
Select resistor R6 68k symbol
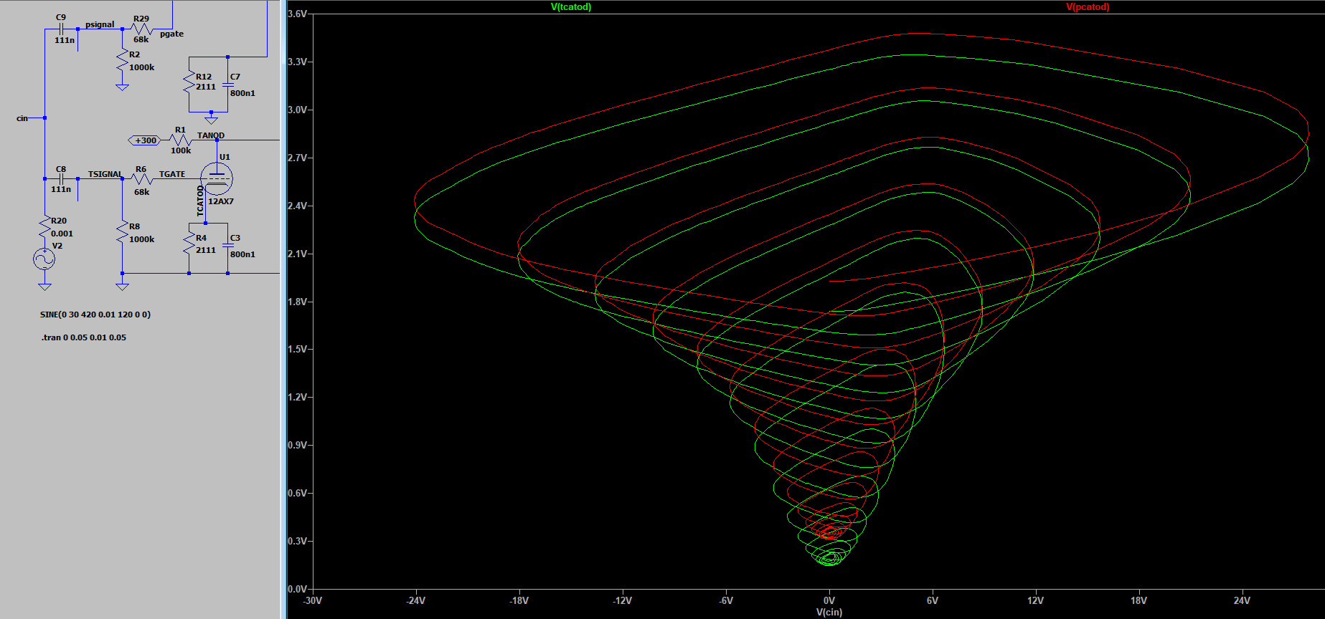(142, 179)
